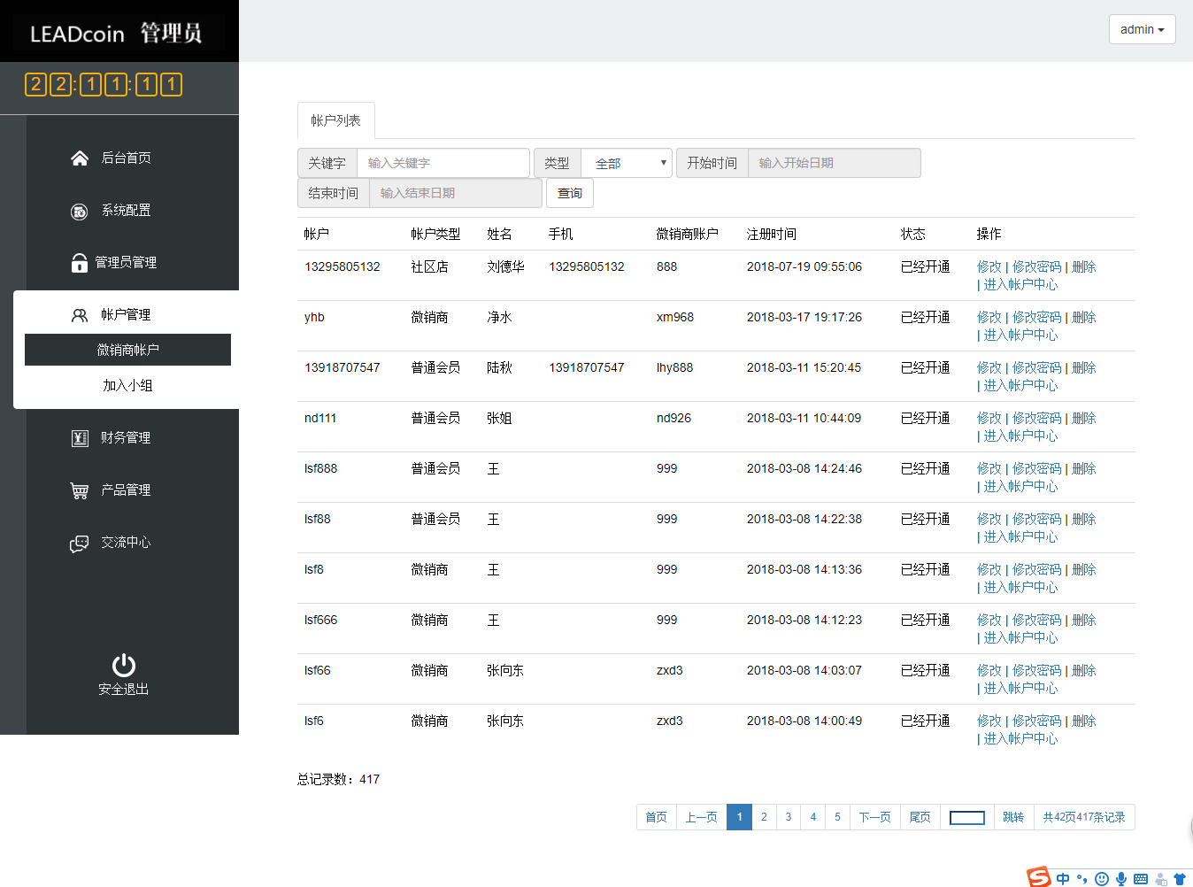Click 首页 first page

tap(657, 817)
